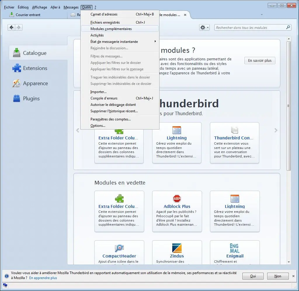This screenshot has height=291, width=299.
Task: Open Options... from the Outils menu
Action: click(x=120, y=126)
